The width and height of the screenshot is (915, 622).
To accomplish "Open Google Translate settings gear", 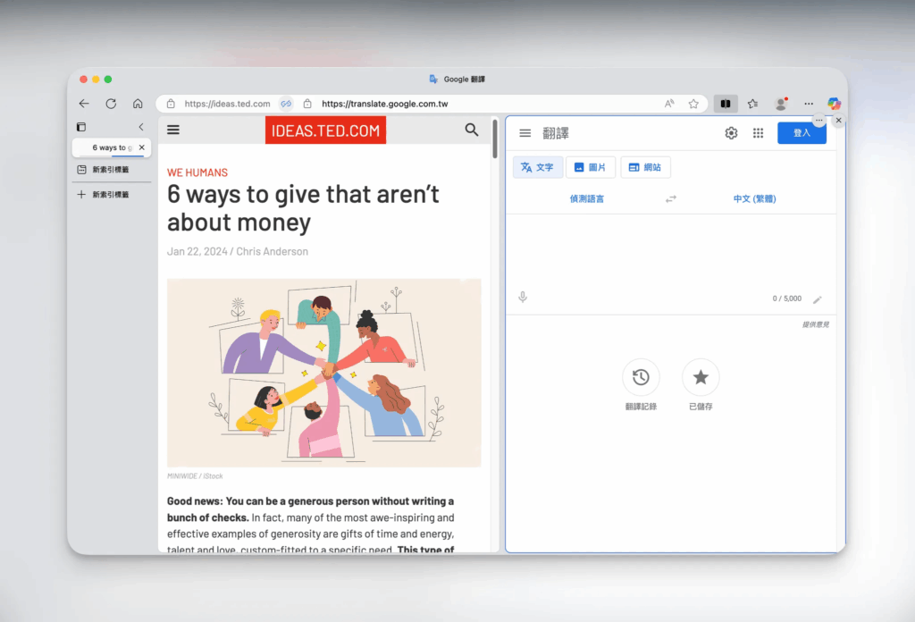I will 731,133.
